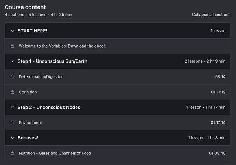Click the Bonuses! section heading
The image size is (236, 165).
tap(28, 138)
